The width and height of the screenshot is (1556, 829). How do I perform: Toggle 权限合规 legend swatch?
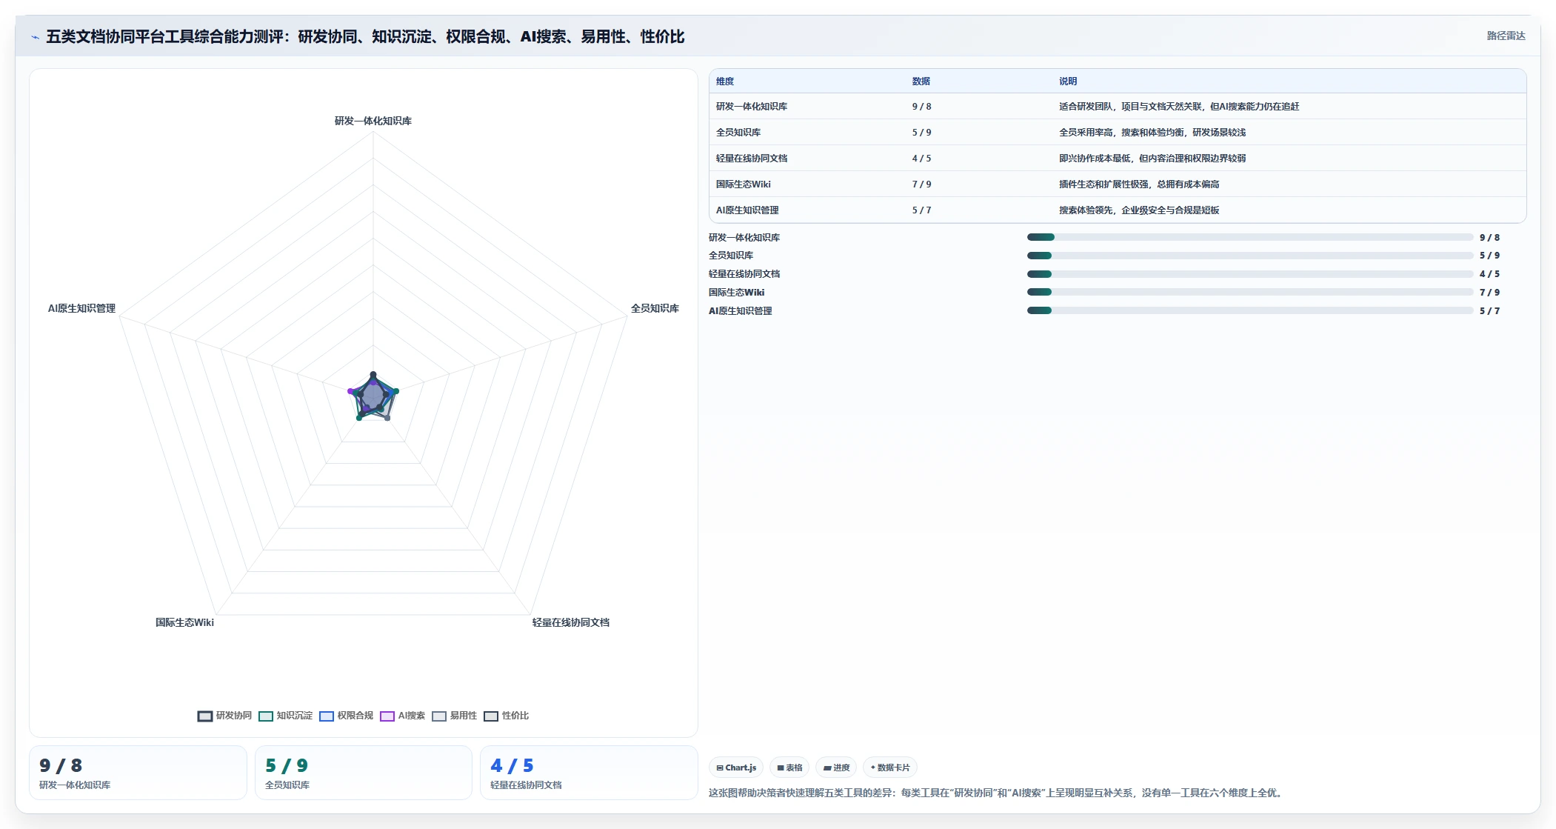[x=327, y=716]
